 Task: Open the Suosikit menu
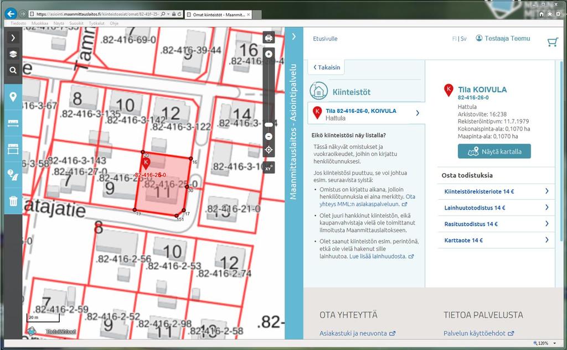pyautogui.click(x=76, y=23)
